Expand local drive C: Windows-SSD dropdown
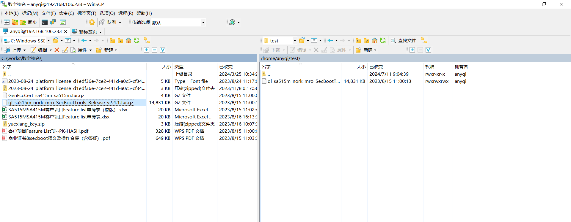This screenshot has height=222, width=571. tap(48, 41)
